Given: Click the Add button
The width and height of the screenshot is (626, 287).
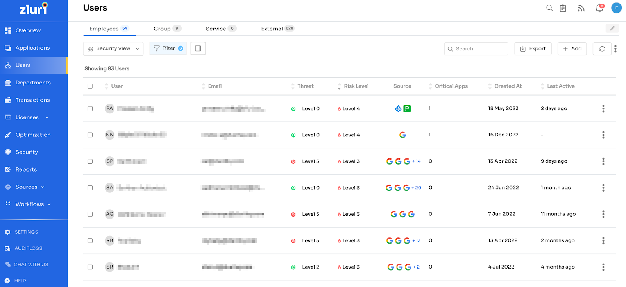Looking at the screenshot, I should [572, 48].
